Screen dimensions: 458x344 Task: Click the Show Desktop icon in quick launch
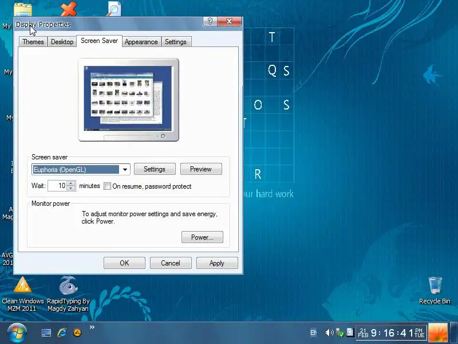coord(46,333)
